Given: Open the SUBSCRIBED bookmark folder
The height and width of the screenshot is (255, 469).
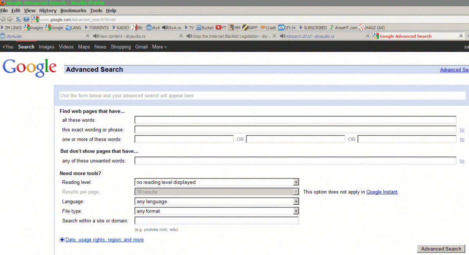Looking at the screenshot, I should (x=313, y=28).
